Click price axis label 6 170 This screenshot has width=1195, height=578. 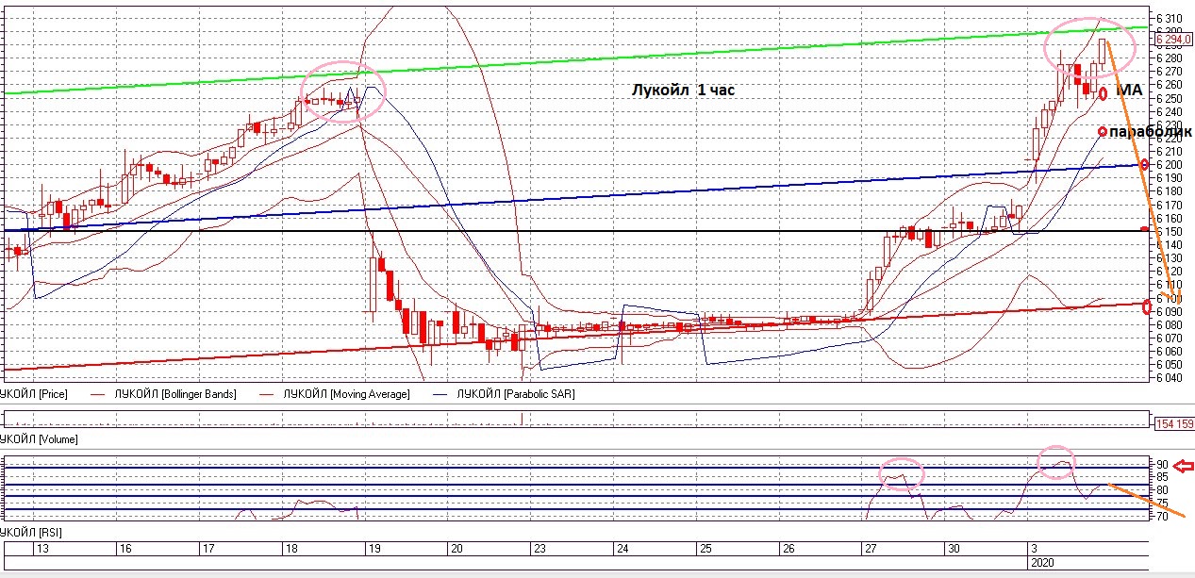[1170, 205]
